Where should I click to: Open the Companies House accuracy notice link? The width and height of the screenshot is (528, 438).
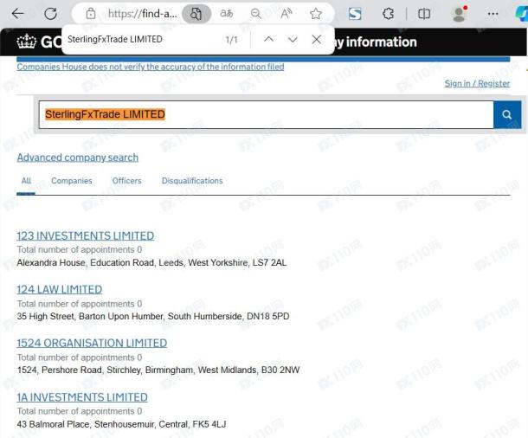point(151,67)
